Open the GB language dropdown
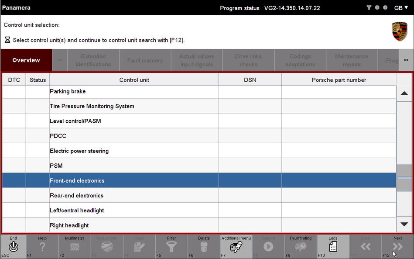414x259 pixels. 401,8
